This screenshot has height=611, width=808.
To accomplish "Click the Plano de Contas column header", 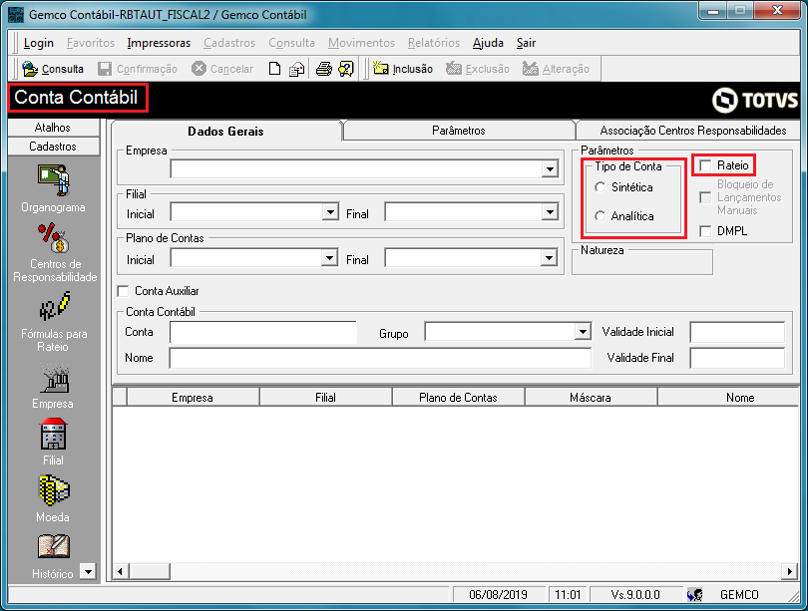I will coord(458,398).
